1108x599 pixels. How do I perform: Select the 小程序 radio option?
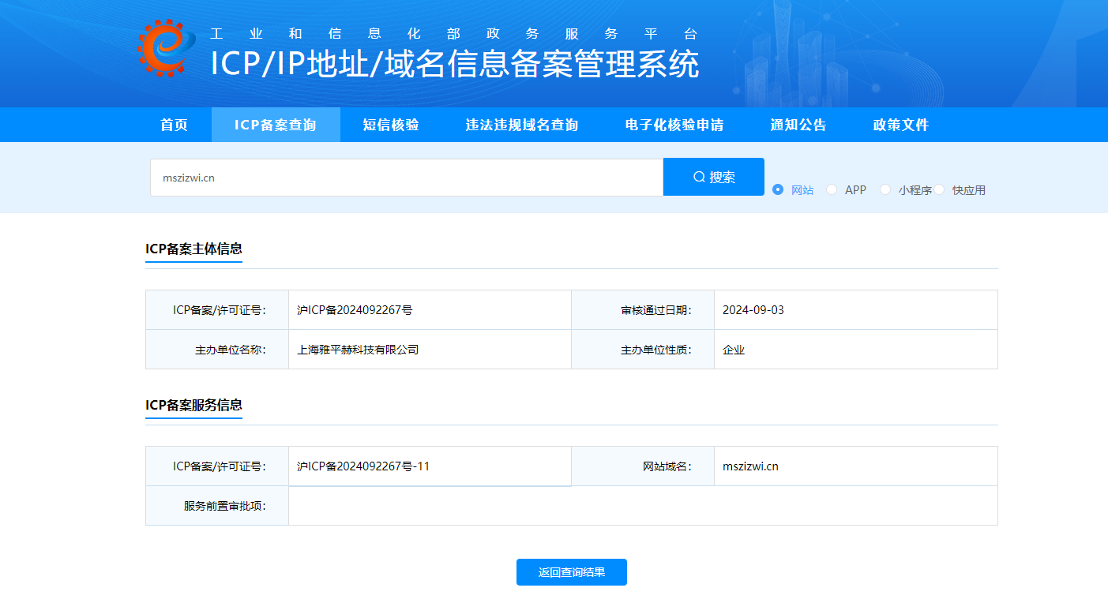click(885, 189)
